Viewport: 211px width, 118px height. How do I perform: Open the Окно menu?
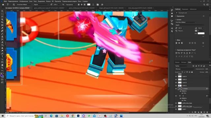pyautogui.click(x=79, y=1)
